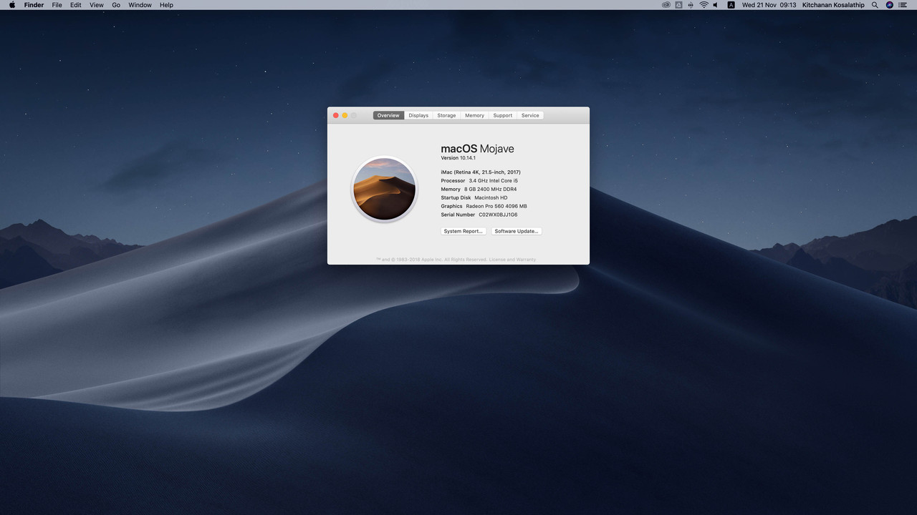This screenshot has width=917, height=515.
Task: Click the date and time clock
Action: [769, 5]
